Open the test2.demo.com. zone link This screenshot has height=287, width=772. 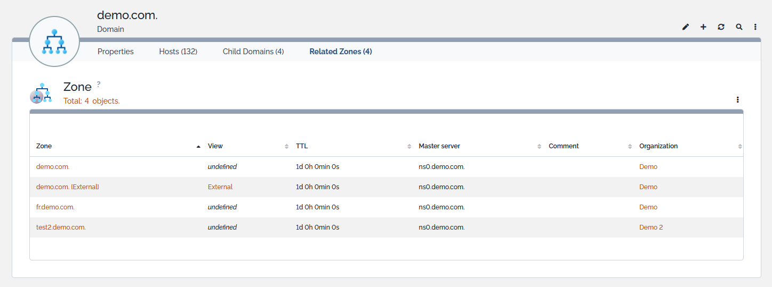[61, 227]
